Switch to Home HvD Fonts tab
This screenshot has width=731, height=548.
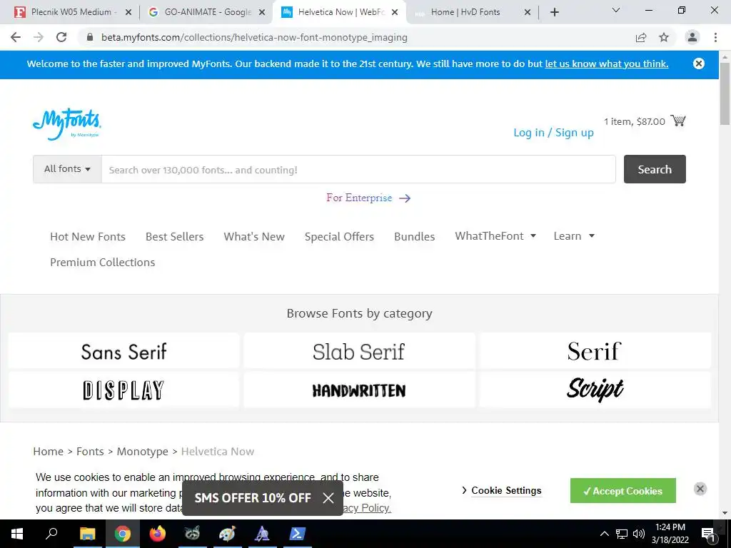point(465,12)
